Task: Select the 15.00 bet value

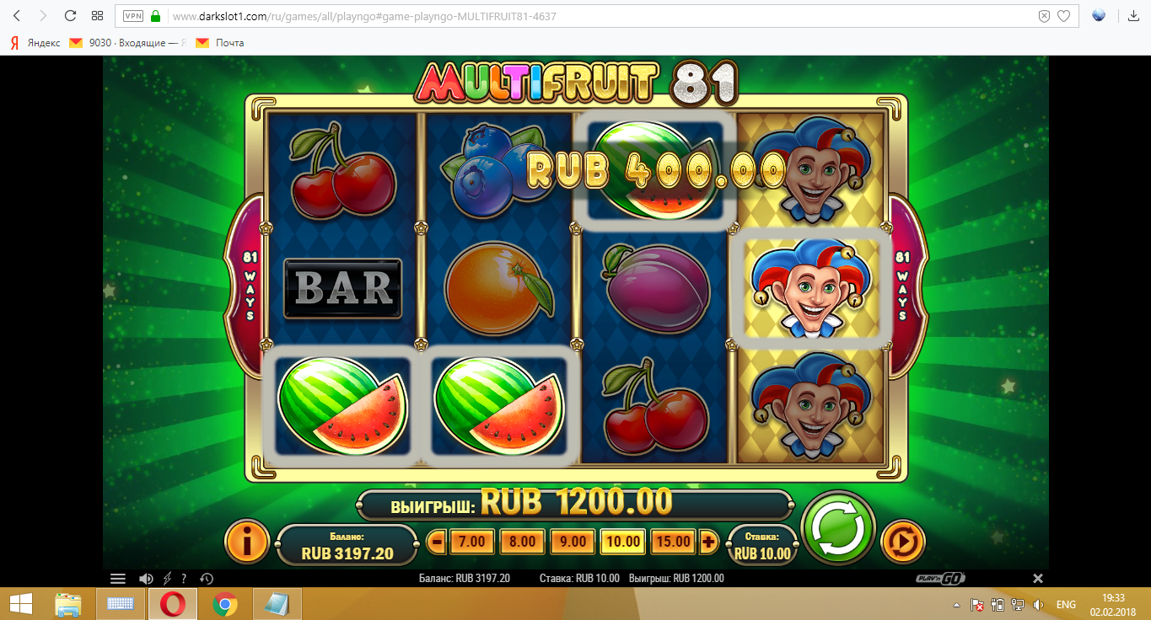Action: (673, 542)
